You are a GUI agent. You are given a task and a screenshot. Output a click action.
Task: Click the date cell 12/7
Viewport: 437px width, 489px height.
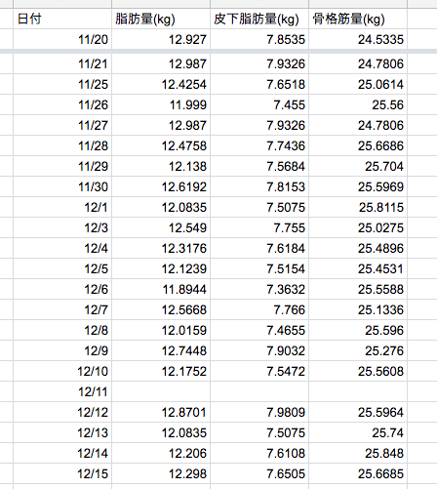62,309
